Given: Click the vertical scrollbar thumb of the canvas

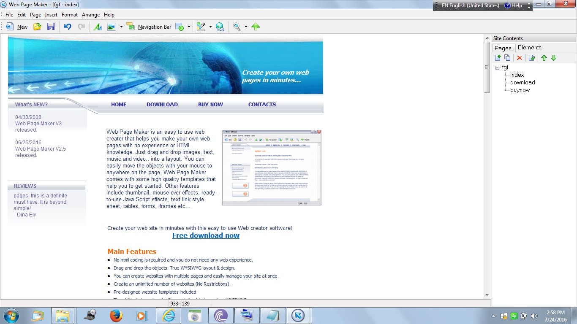Looking at the screenshot, I should [487, 67].
